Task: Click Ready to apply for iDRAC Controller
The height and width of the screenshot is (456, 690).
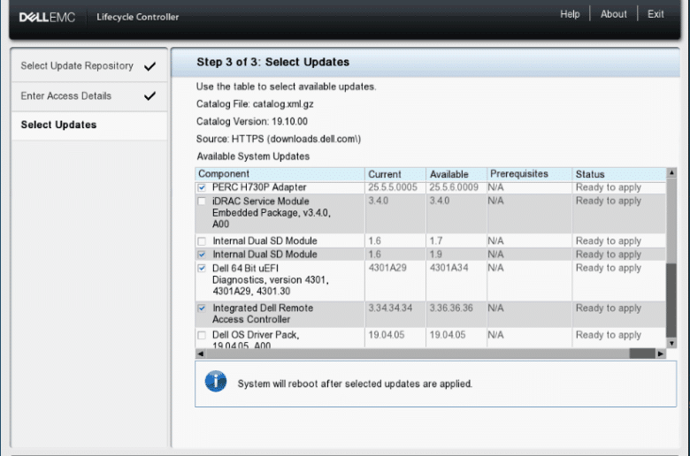Action: [608, 308]
